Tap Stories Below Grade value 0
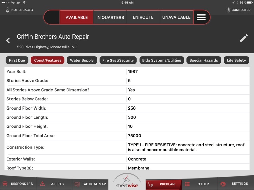Viewport: 254px width, 190px height. coord(129,99)
